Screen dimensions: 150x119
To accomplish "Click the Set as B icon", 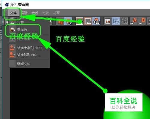I will coord(142,21).
